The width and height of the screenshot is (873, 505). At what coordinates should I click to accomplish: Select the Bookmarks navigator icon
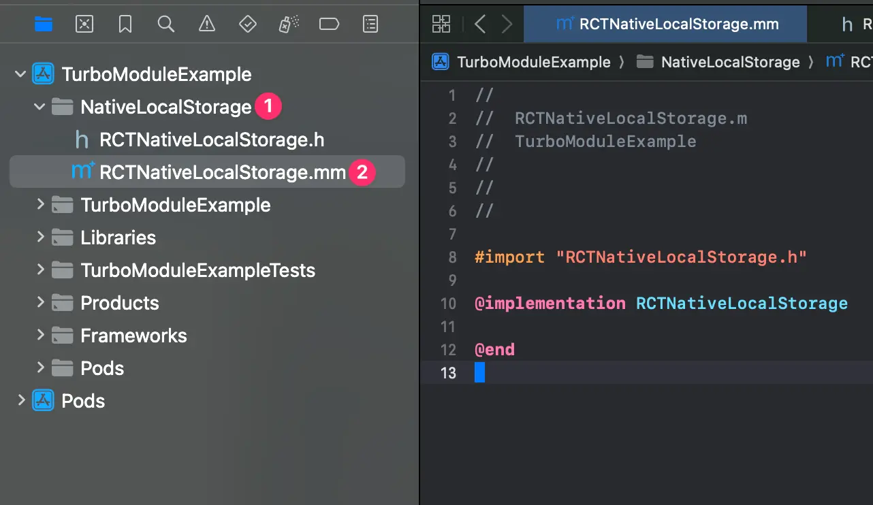(125, 24)
